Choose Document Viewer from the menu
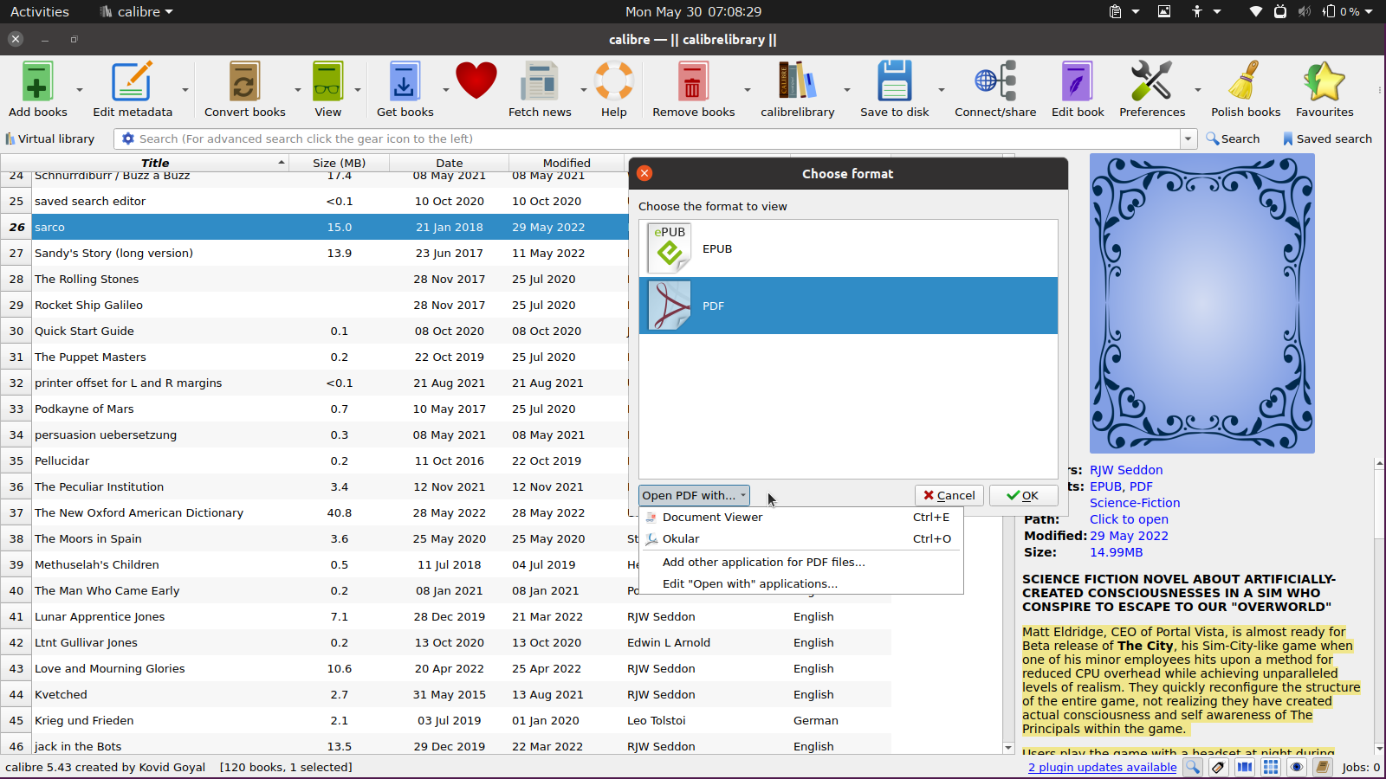 coord(800,517)
